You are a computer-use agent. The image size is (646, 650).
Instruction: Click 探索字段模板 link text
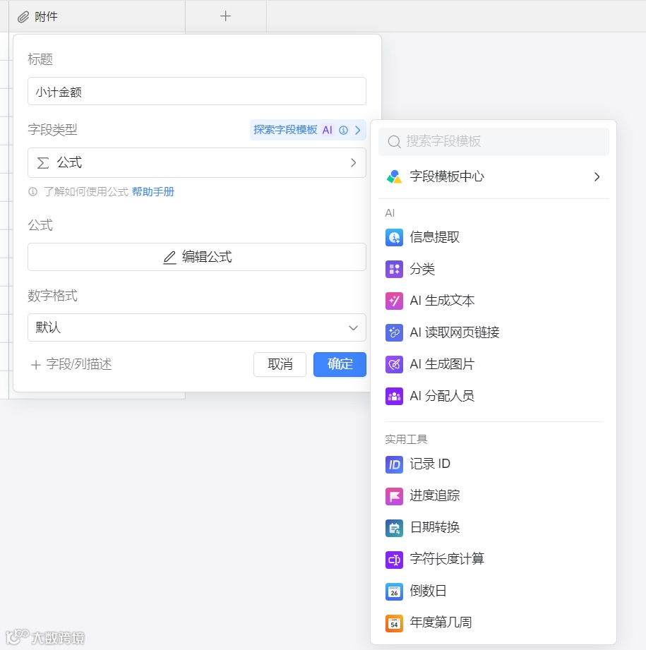[285, 130]
